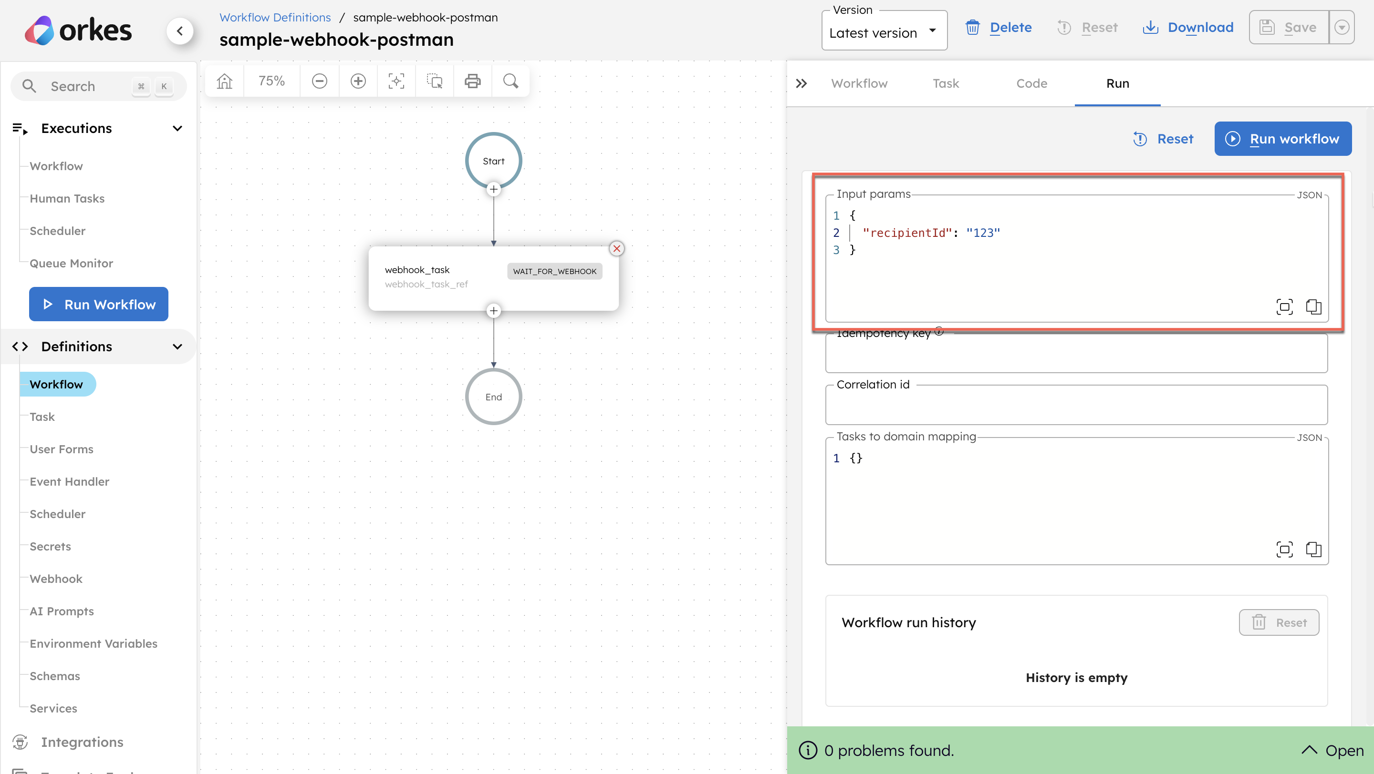1374x774 pixels.
Task: Click the blue Run workflow button
Action: [1282, 139]
